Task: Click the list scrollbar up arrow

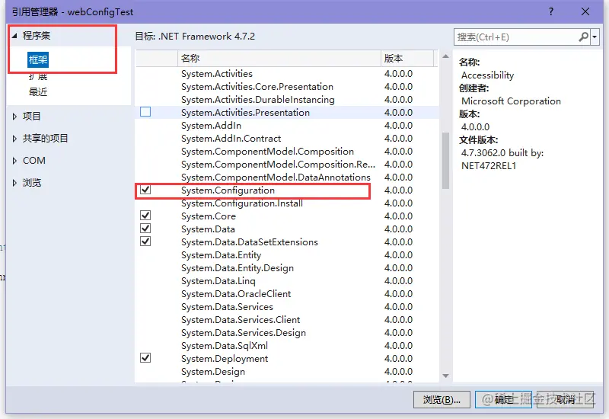Action: pos(445,56)
